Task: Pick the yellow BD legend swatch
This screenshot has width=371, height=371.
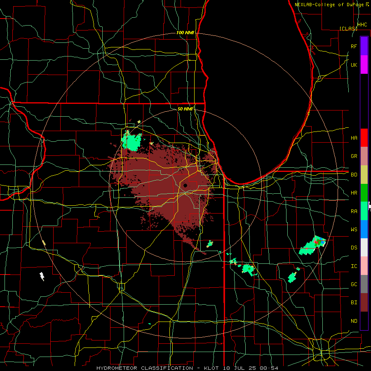Action: (x=364, y=174)
